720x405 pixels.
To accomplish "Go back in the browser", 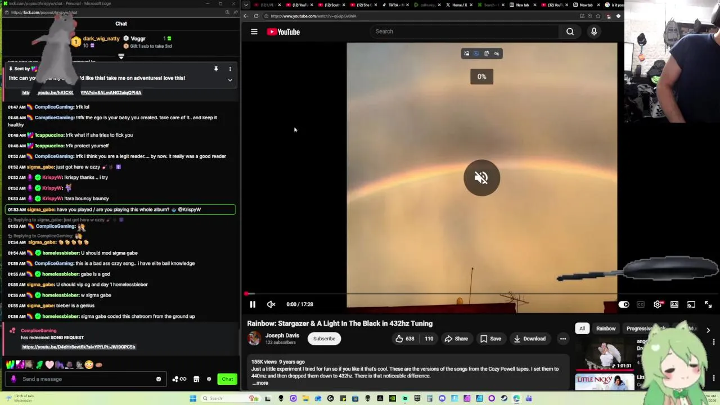I will click(246, 16).
